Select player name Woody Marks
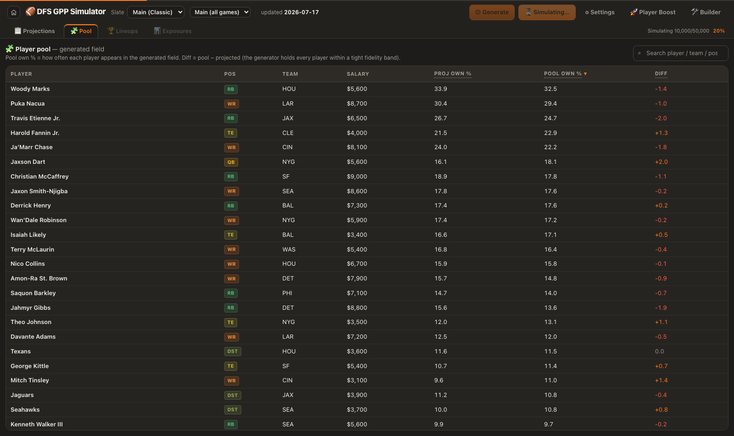The width and height of the screenshot is (734, 436). tap(30, 89)
